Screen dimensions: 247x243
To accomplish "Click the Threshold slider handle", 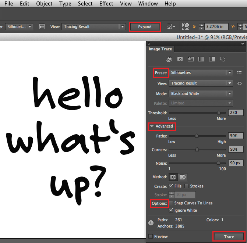I will coord(219,113).
